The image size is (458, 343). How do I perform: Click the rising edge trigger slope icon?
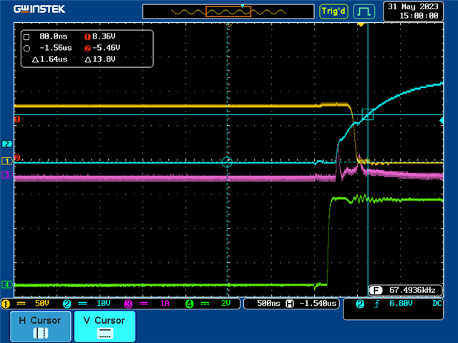[377, 304]
